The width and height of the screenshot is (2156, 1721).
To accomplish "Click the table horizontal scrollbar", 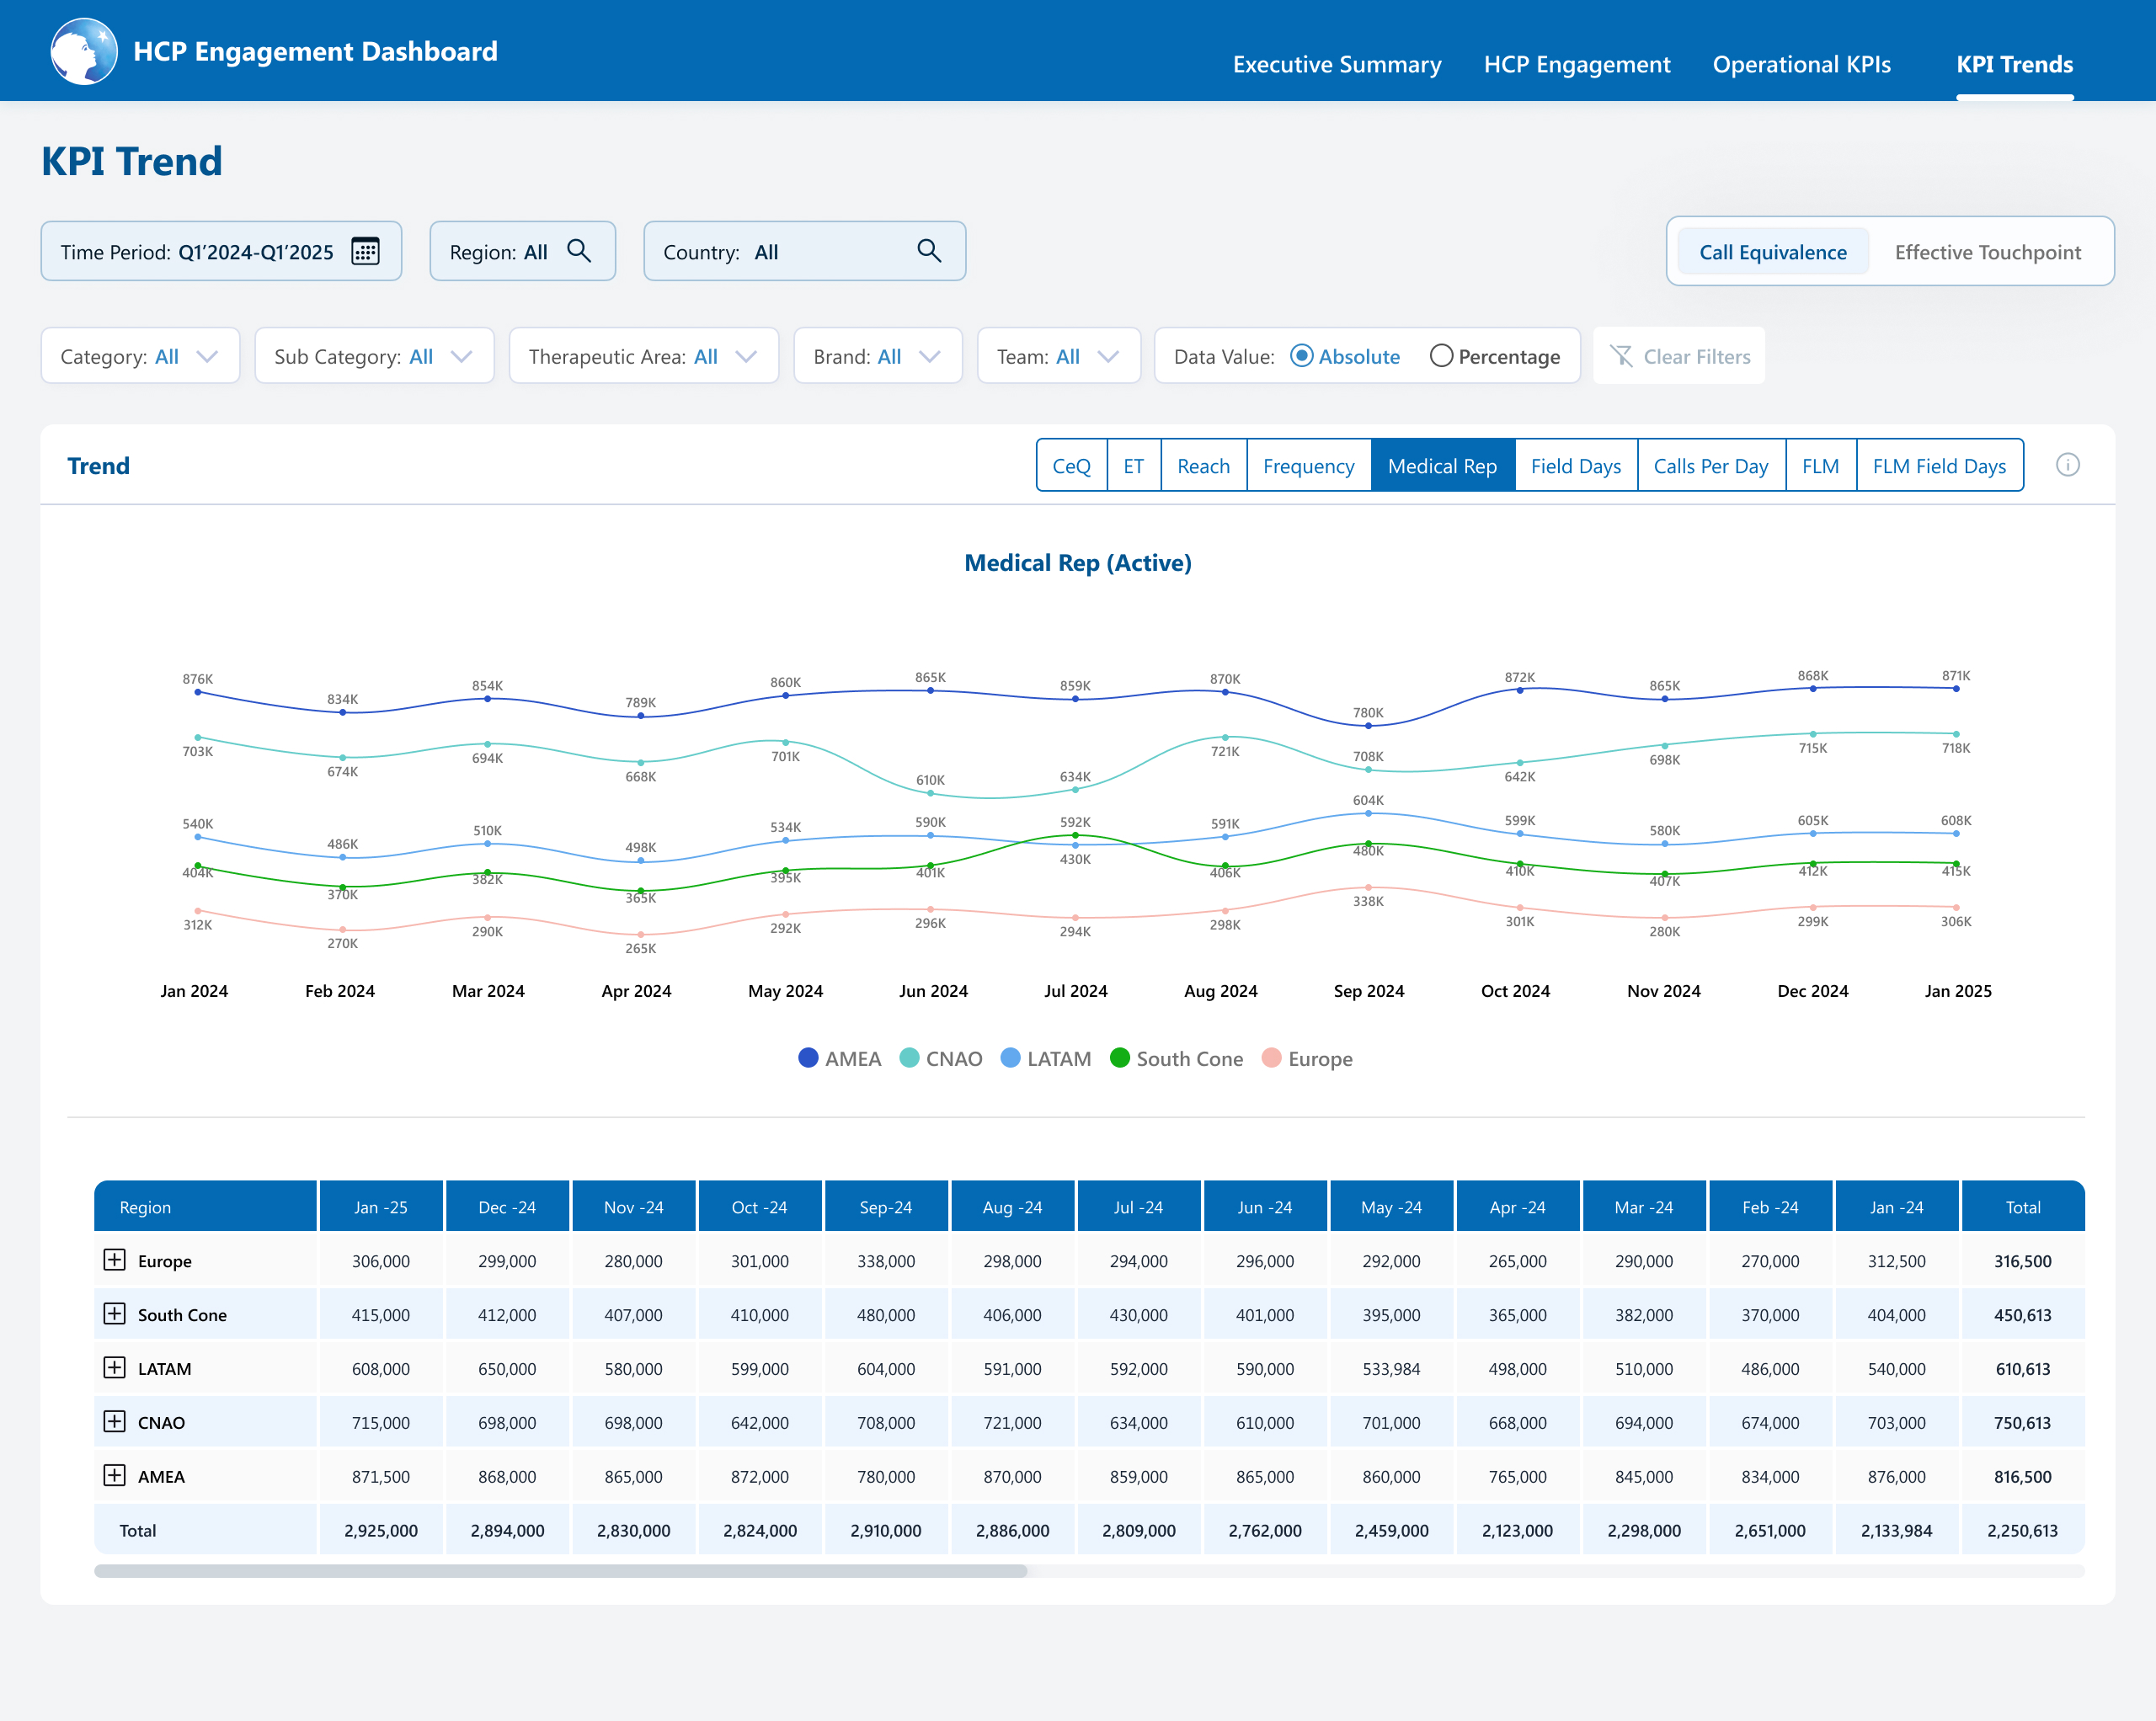I will click(x=560, y=1571).
